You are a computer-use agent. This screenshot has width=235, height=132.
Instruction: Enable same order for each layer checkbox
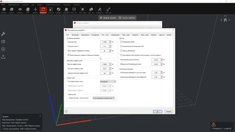point(121,55)
